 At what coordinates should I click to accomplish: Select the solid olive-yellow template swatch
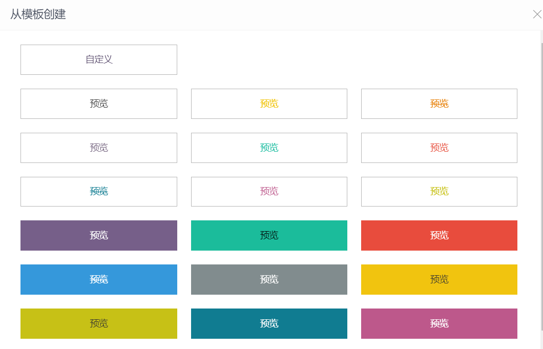click(x=99, y=324)
